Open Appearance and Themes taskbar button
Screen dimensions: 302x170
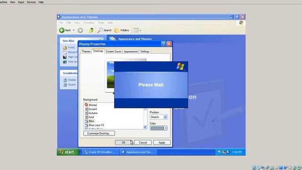click(138, 152)
